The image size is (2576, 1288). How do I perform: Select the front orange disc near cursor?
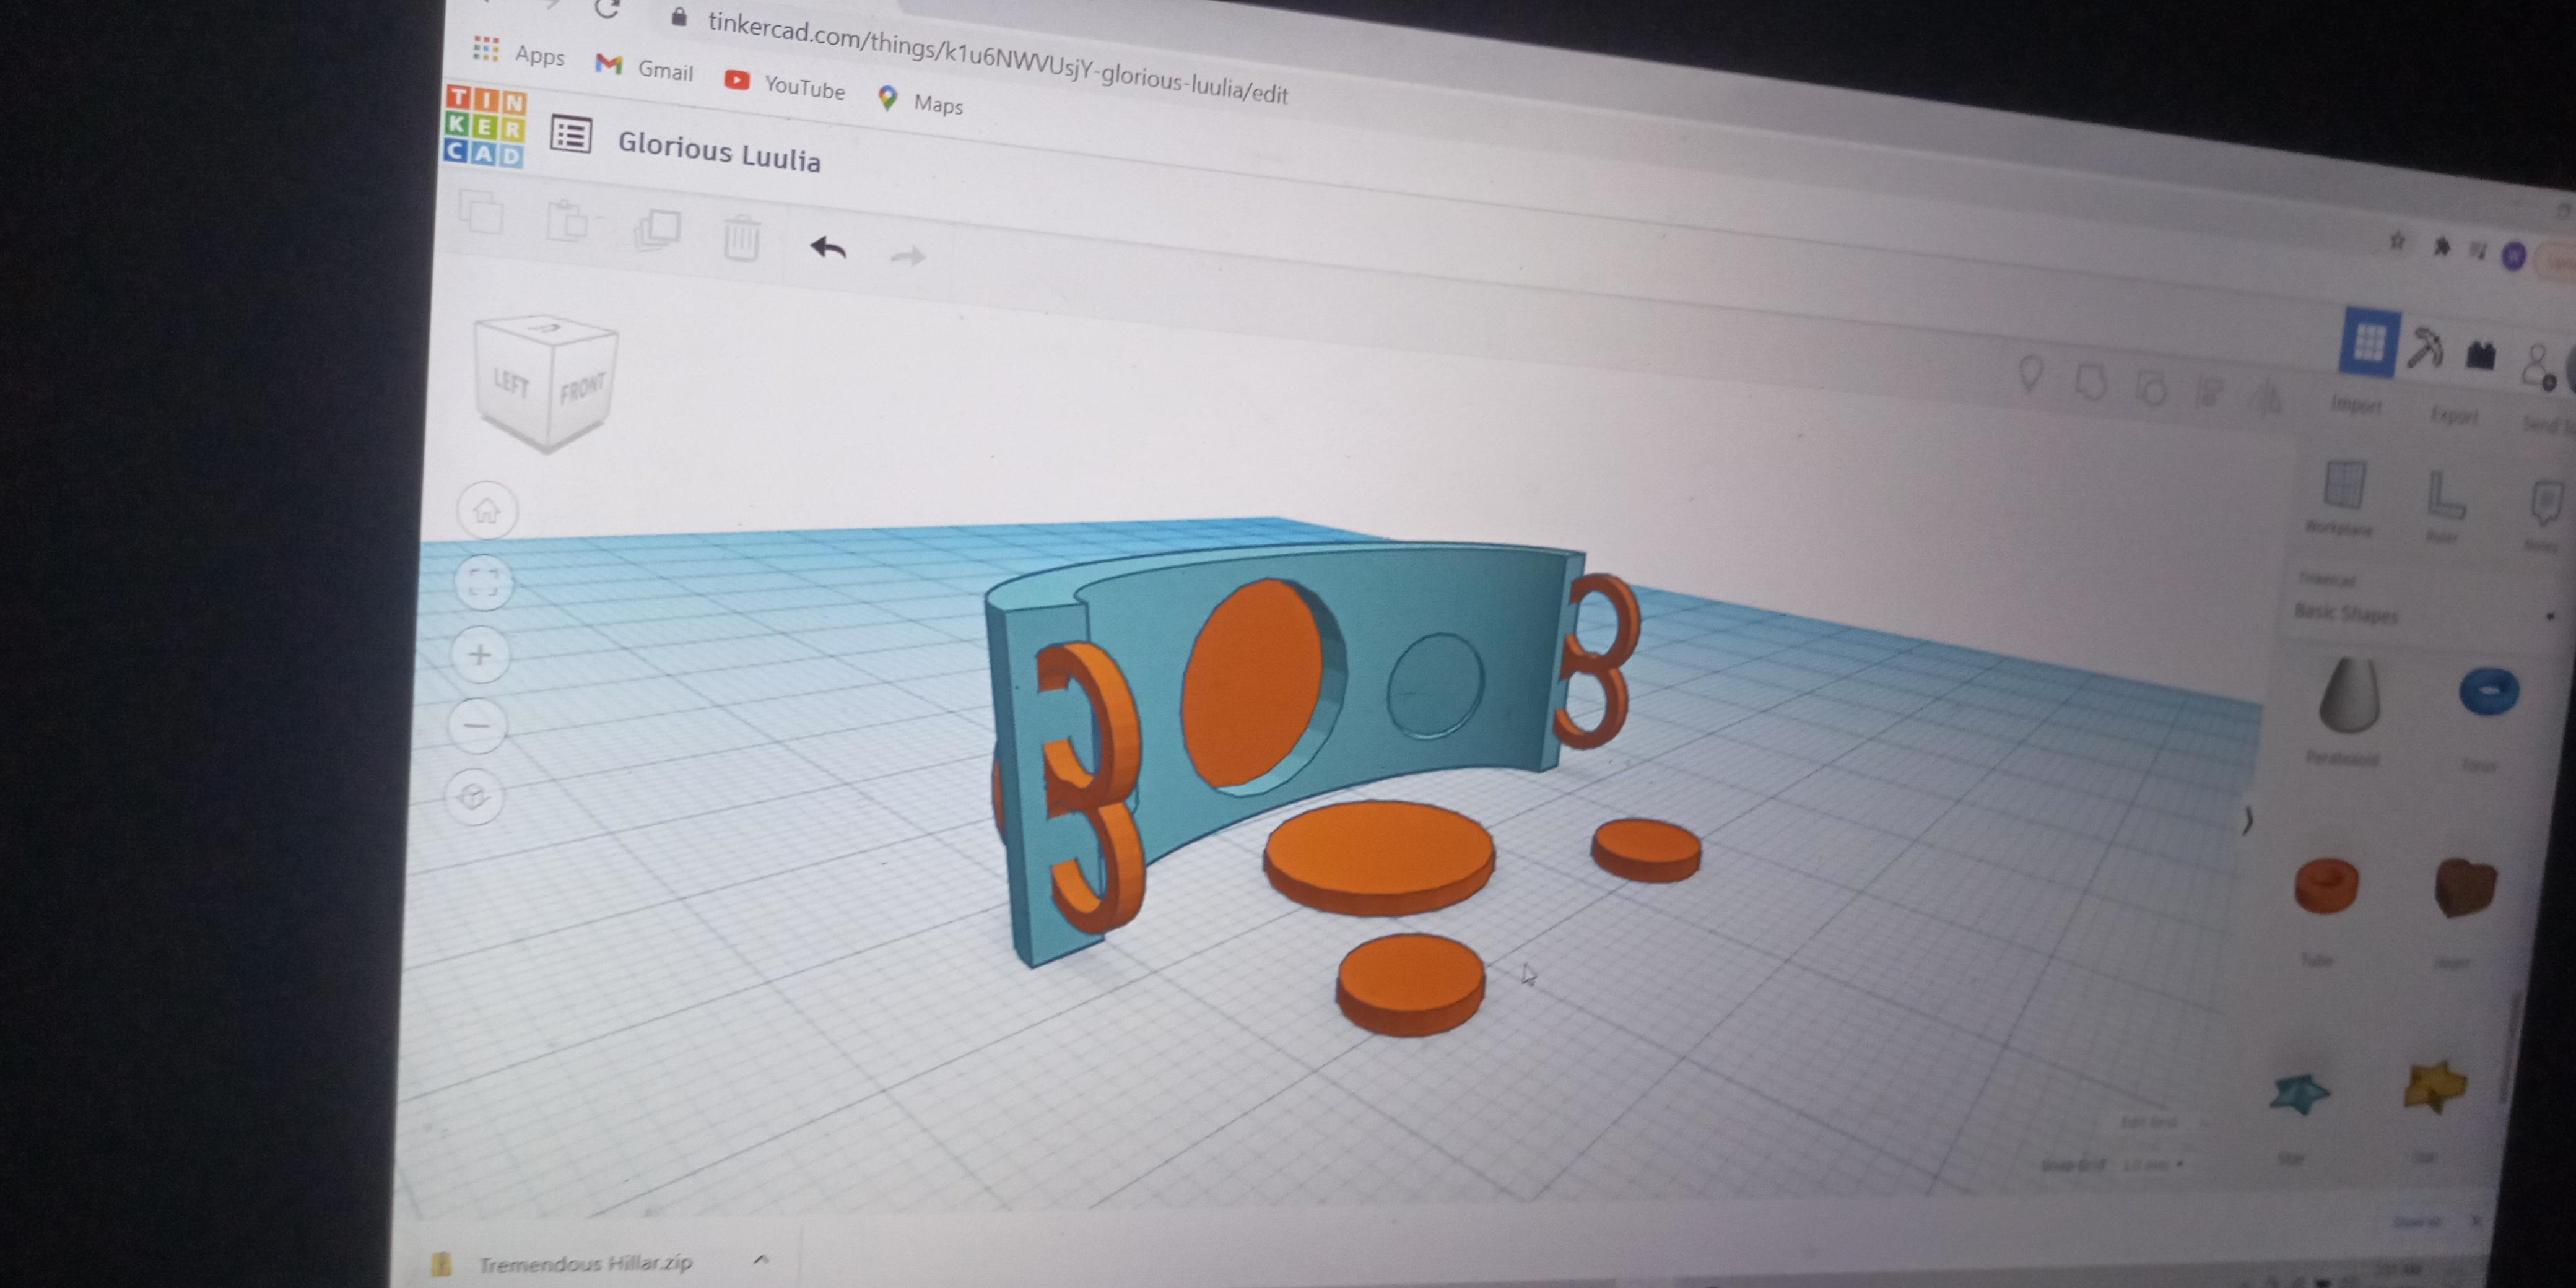tap(1410, 984)
